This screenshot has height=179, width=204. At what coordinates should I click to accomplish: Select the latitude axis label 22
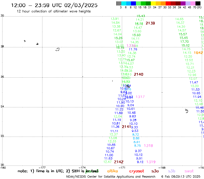click(x=2, y=136)
